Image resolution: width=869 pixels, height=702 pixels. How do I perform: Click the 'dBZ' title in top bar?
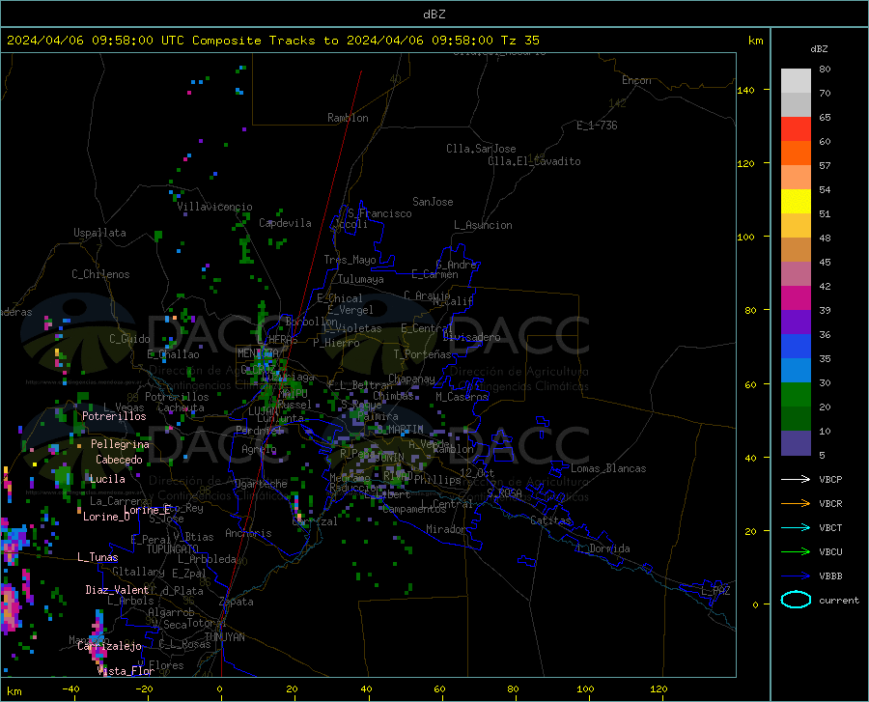pos(434,14)
